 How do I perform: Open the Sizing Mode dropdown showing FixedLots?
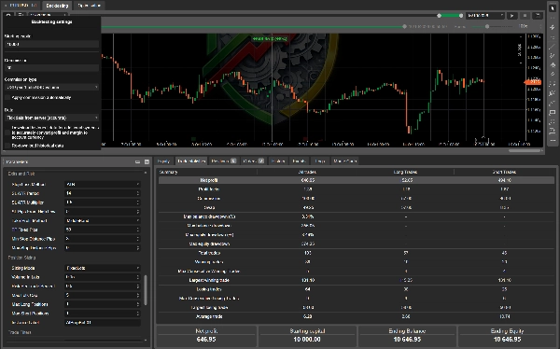tap(103, 268)
